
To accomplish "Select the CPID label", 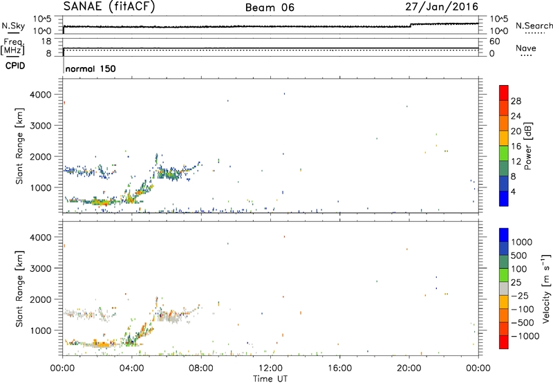I will pyautogui.click(x=15, y=66).
